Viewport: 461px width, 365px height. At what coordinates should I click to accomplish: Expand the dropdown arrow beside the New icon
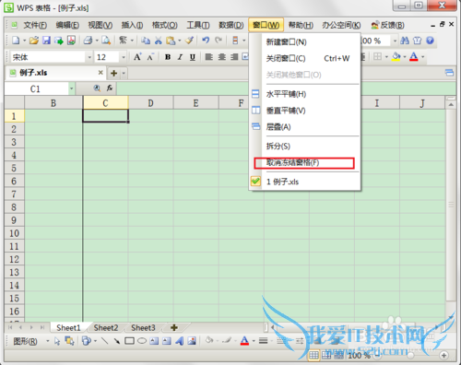(24, 41)
